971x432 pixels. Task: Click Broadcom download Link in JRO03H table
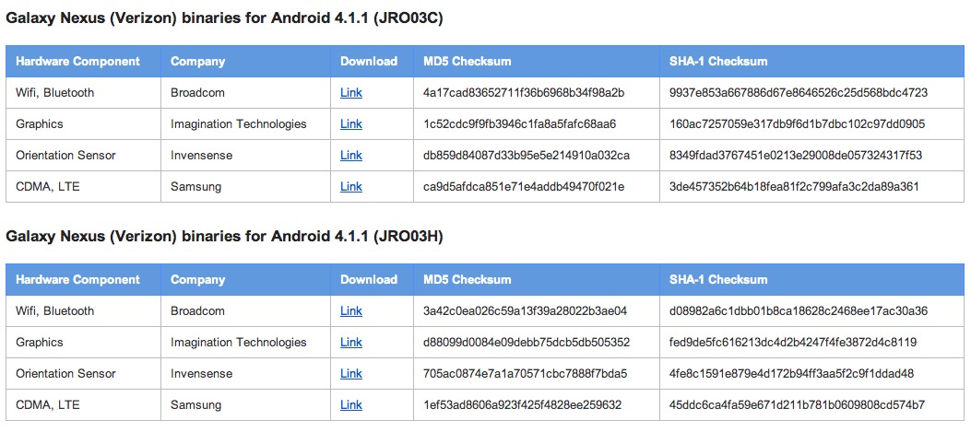coord(351,311)
